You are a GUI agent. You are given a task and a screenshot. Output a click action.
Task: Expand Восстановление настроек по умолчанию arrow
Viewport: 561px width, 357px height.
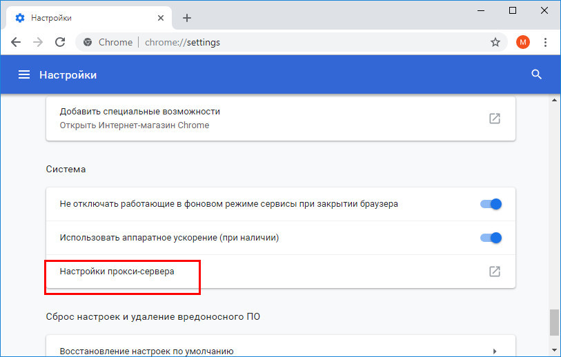pyautogui.click(x=495, y=351)
